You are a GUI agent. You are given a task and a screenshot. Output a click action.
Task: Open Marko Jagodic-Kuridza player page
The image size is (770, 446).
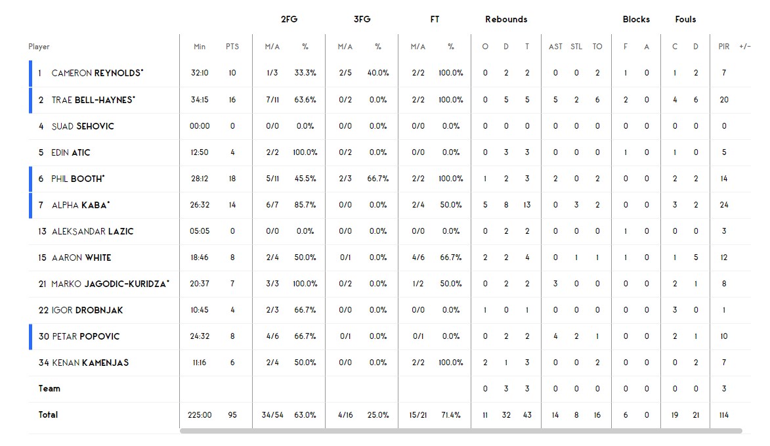click(110, 284)
